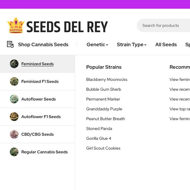Select the Autoflower F1 Seeds thumbnail icon

point(14,117)
